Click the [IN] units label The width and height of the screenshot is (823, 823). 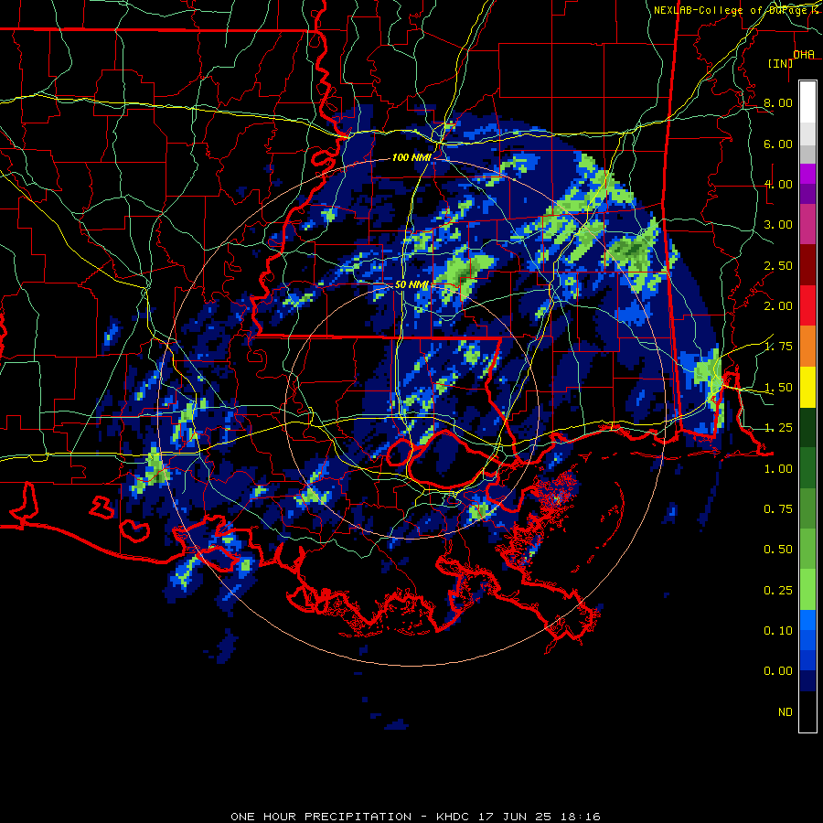point(781,63)
